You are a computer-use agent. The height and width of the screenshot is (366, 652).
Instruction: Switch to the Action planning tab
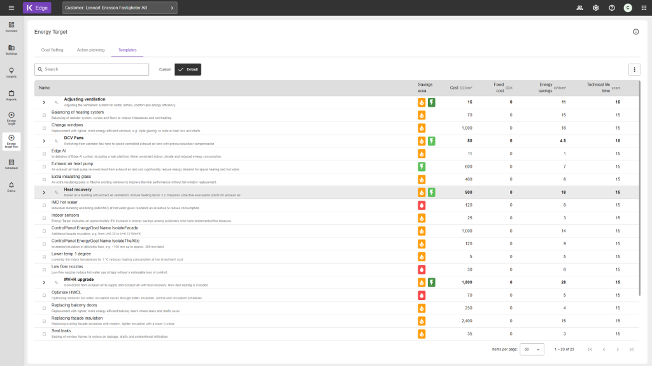90,50
